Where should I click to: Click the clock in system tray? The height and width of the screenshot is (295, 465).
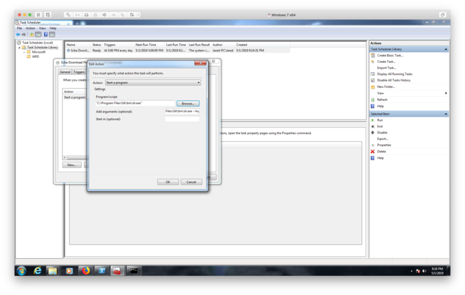438,271
